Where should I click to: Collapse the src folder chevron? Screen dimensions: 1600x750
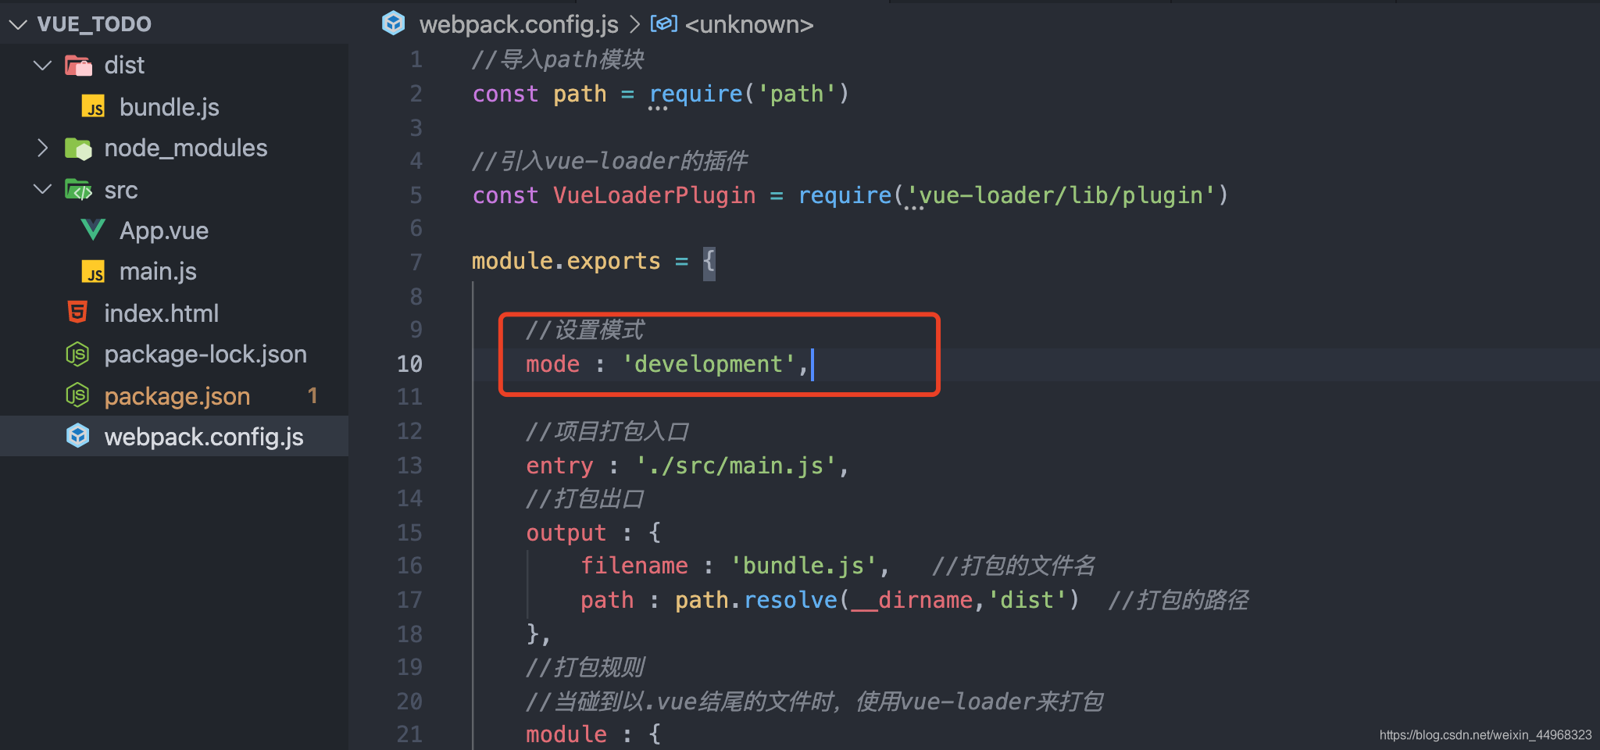pyautogui.click(x=43, y=189)
